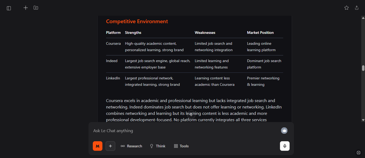This screenshot has width=365, height=158.
Task: Click the Weaknesses column header
Action: click(205, 32)
